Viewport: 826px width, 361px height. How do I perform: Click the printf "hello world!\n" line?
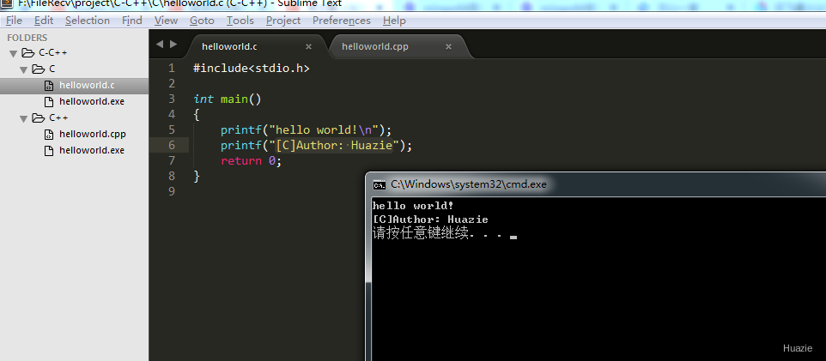(307, 130)
